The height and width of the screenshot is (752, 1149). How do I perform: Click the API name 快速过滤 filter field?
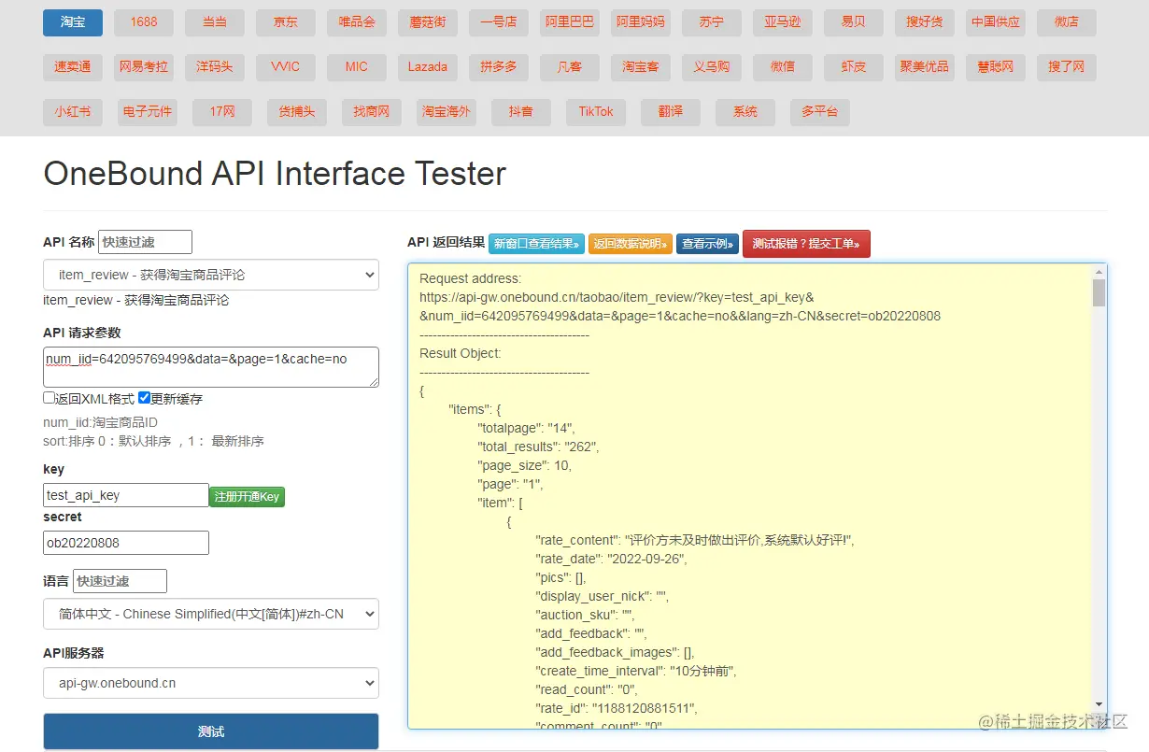[x=145, y=242]
